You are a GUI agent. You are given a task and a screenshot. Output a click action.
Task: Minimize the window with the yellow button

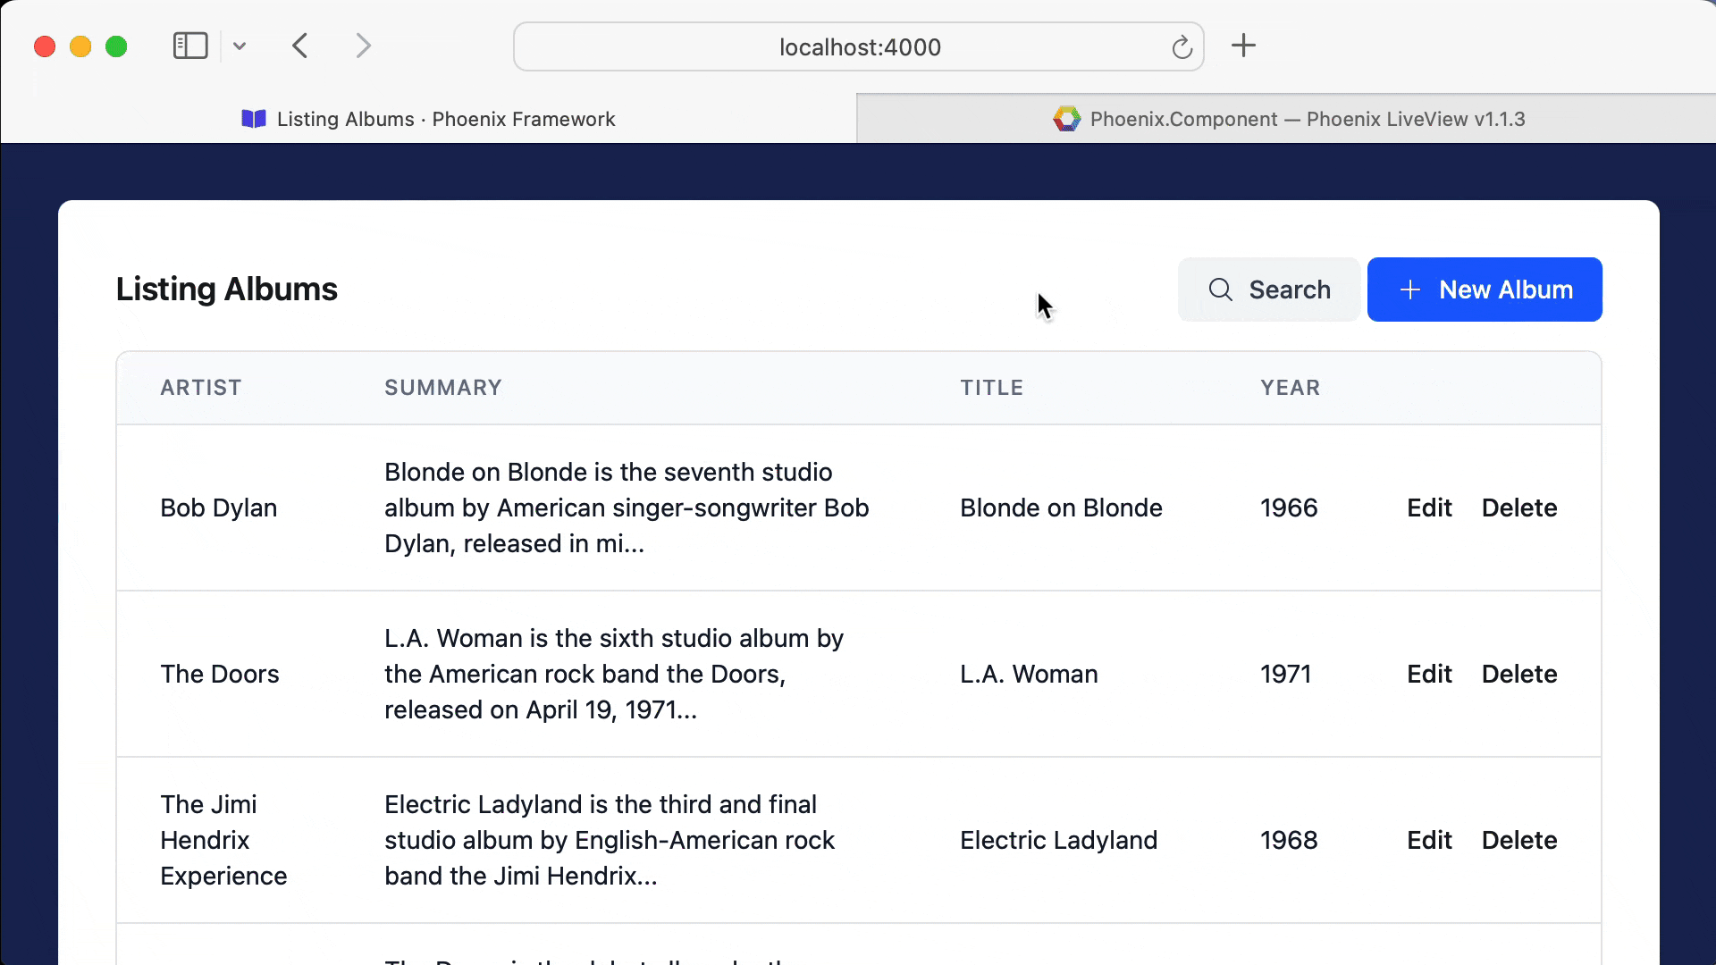tap(80, 46)
